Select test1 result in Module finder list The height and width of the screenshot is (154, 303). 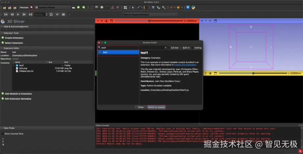[118, 52]
